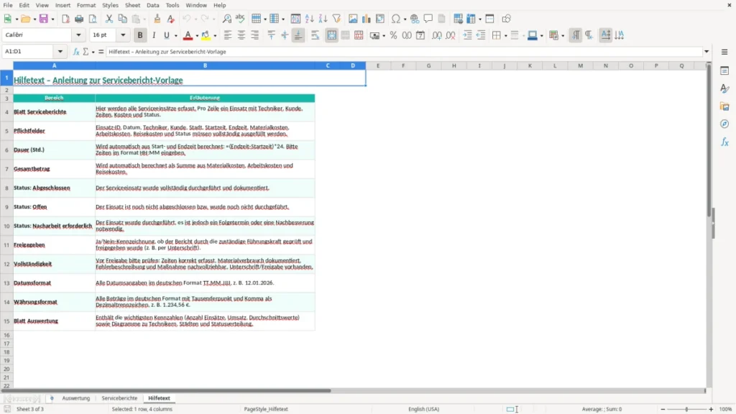
Task: Clear direct formatting
Action: click(x=171, y=19)
